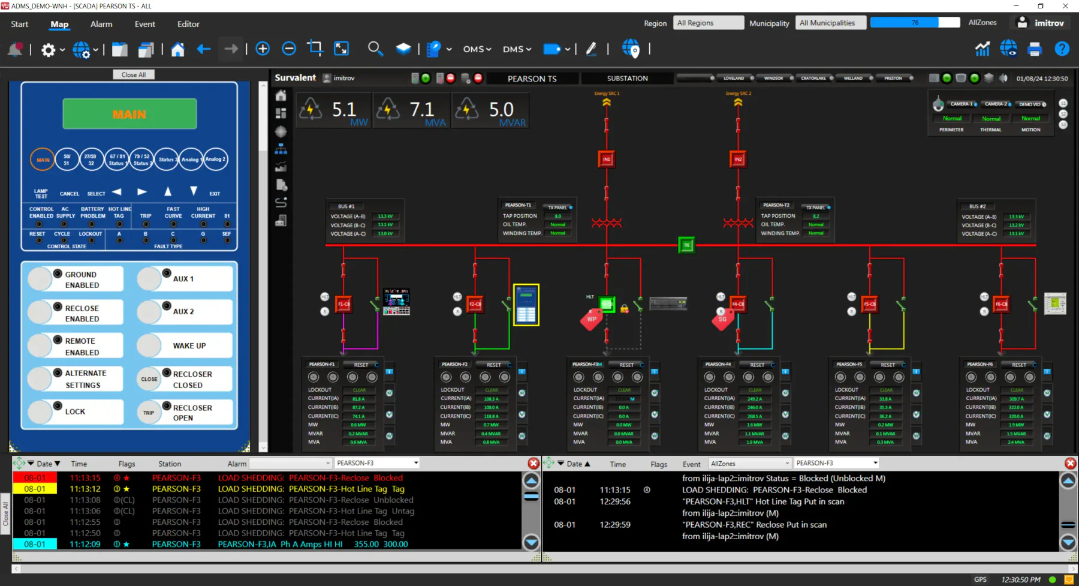
Task: Go back with the blue left arrow
Action: point(204,49)
